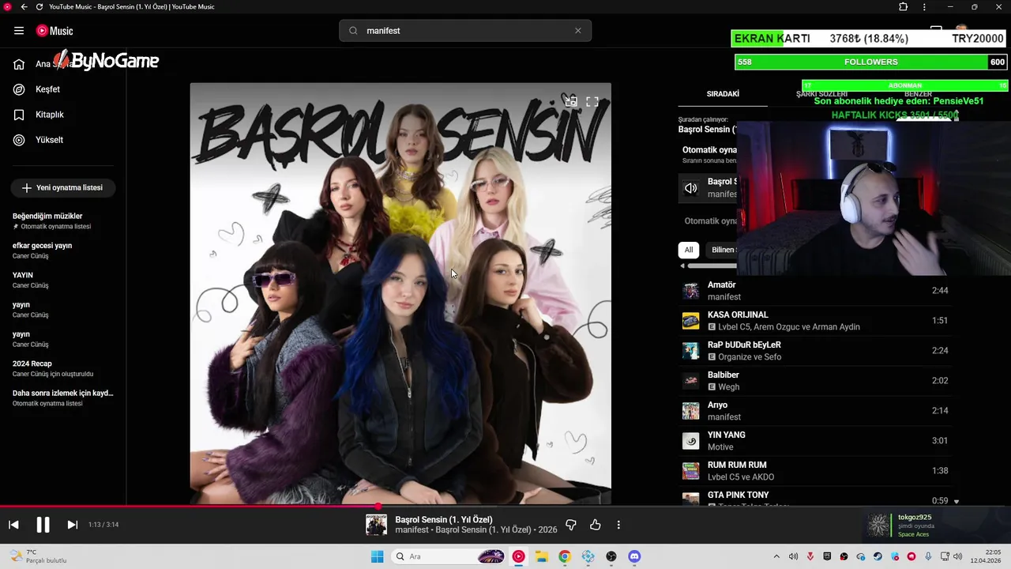The image size is (1011, 569).
Task: Open the browser three-dot menu
Action: tap(924, 7)
